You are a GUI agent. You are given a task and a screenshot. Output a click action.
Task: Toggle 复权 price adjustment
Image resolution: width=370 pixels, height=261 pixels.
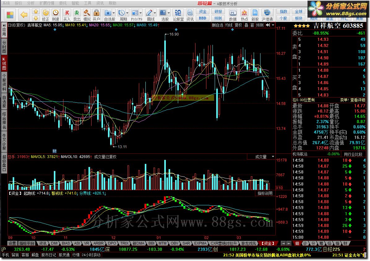coord(238,25)
